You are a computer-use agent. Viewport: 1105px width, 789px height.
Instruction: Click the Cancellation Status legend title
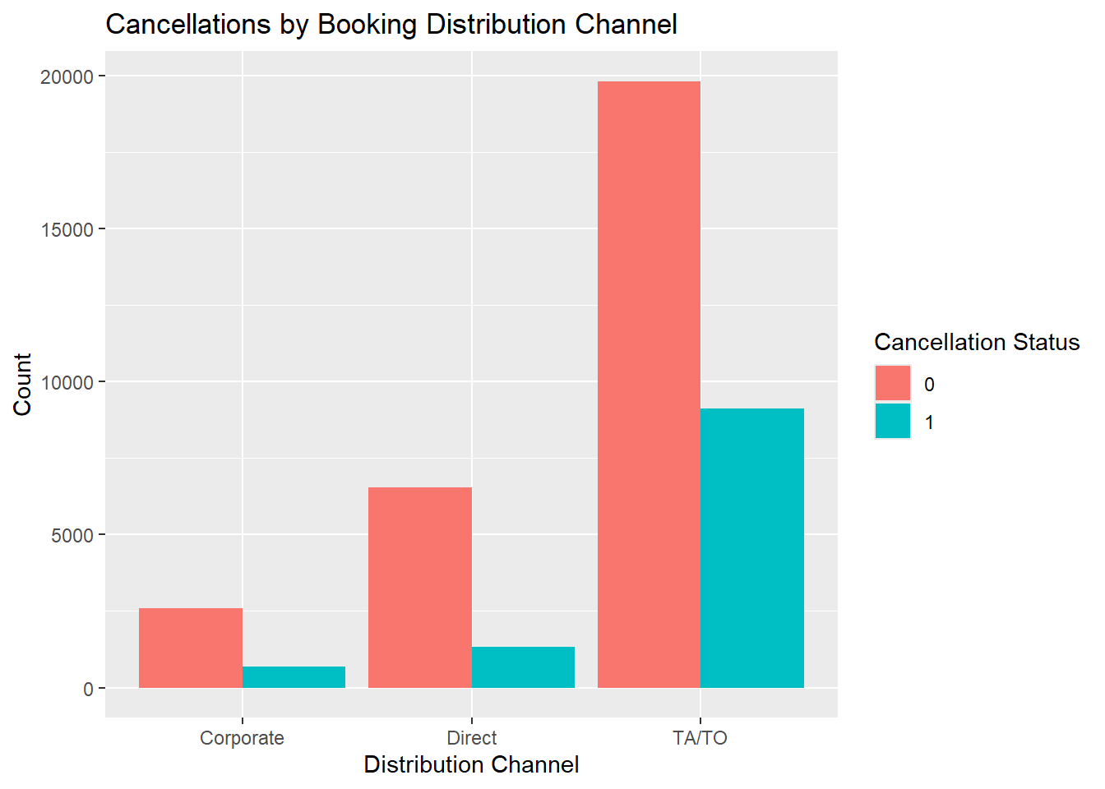(x=977, y=342)
